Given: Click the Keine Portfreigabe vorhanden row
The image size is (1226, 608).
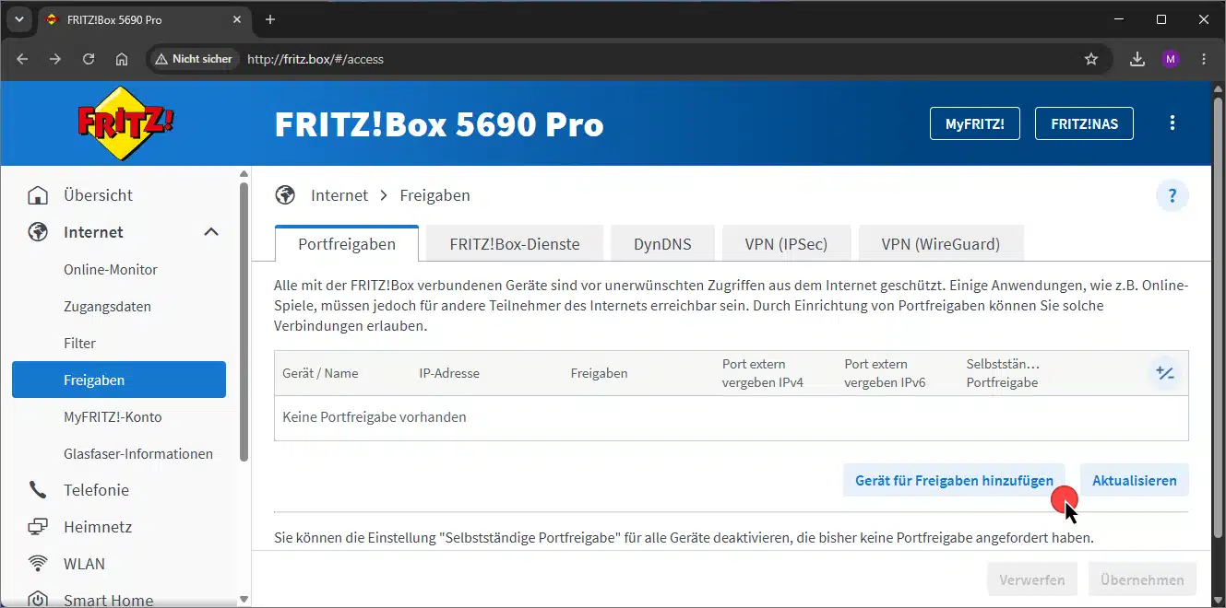Looking at the screenshot, I should 732,418.
